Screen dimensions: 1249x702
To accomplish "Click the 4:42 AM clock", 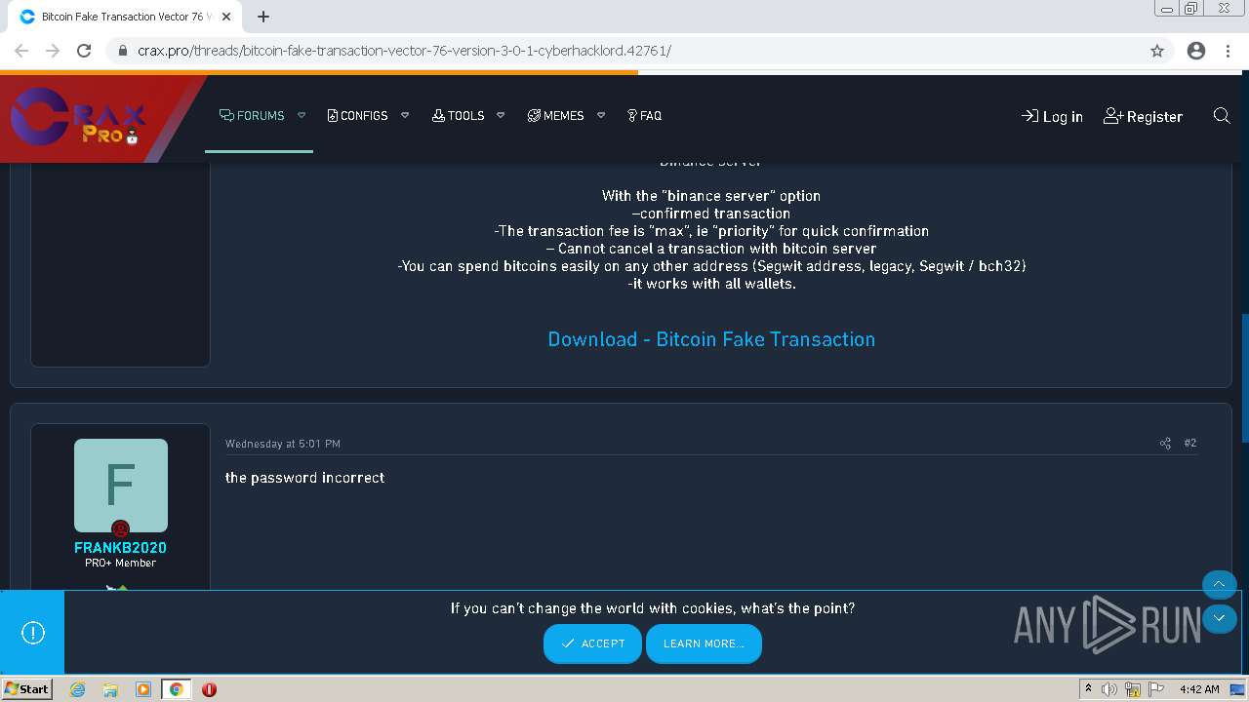I will [1199, 689].
